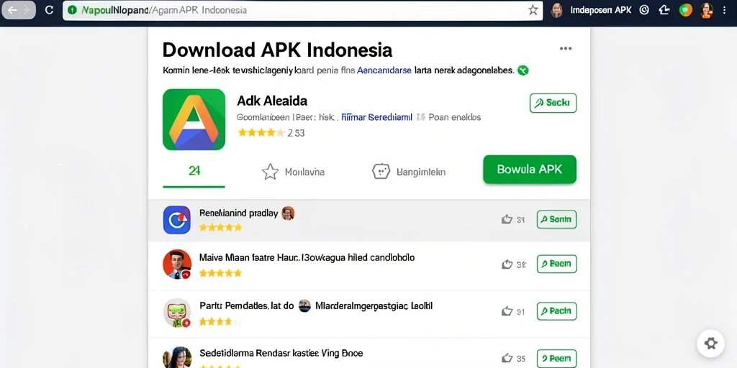Click the five-star rating under Maiva Maan

pos(220,272)
